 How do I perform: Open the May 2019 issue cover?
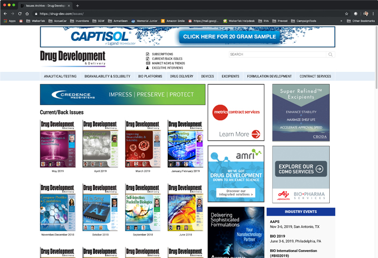click(x=58, y=144)
